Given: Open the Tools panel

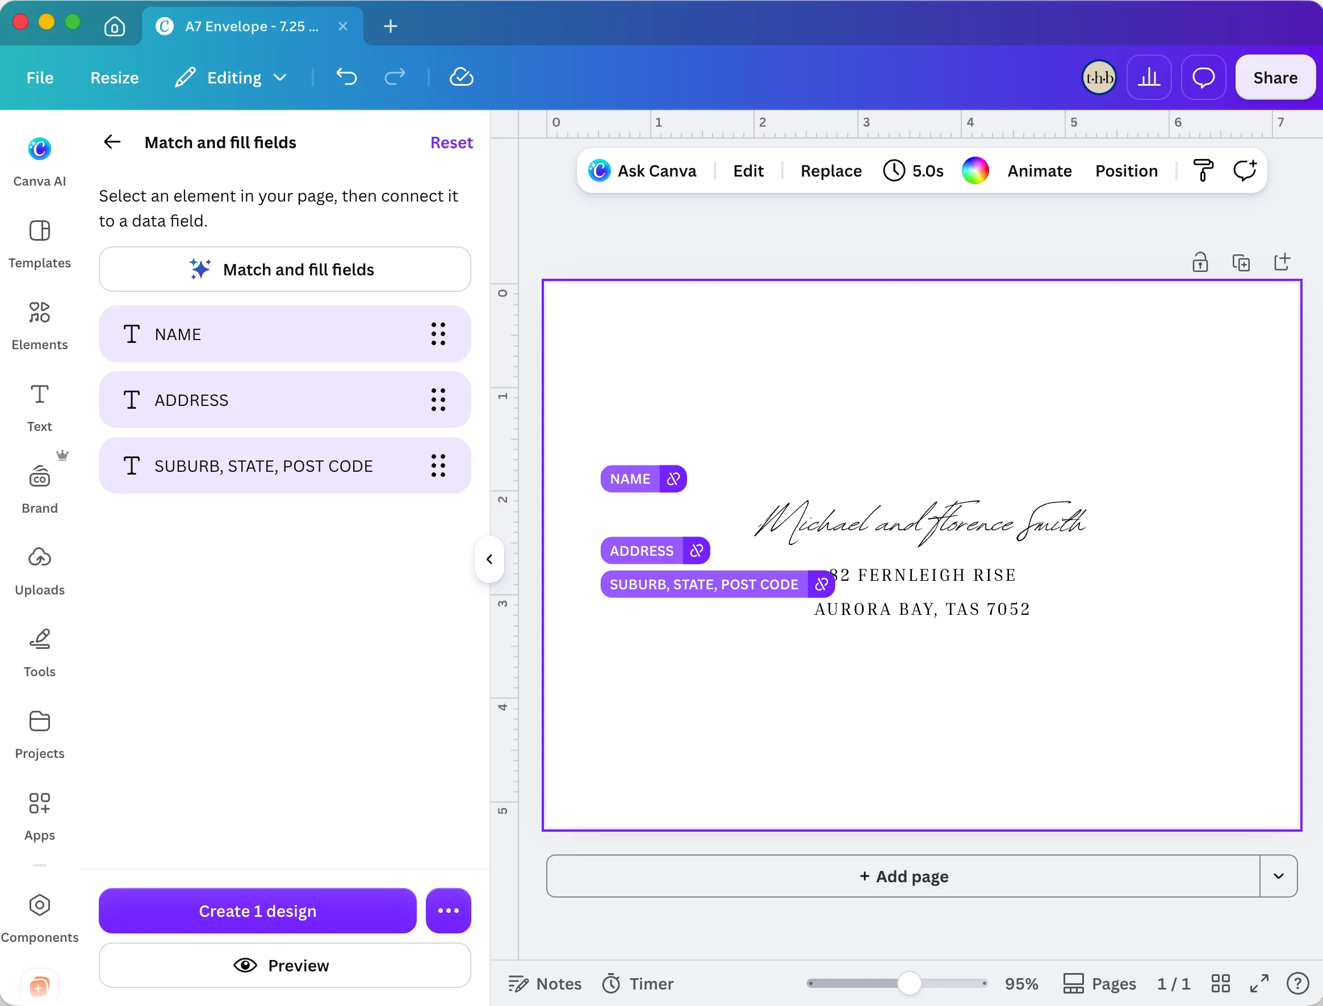Looking at the screenshot, I should 40,653.
